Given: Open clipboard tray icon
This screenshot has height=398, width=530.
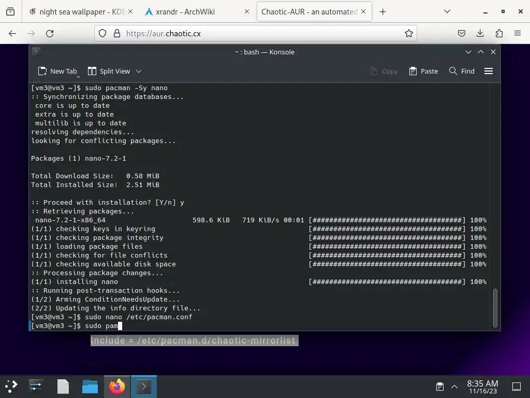Looking at the screenshot, I should 439,387.
